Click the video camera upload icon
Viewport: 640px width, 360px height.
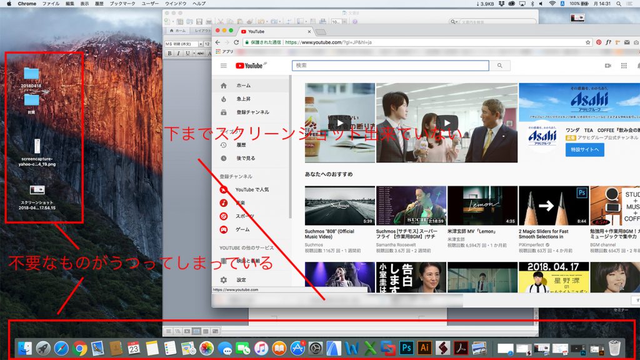coord(607,66)
